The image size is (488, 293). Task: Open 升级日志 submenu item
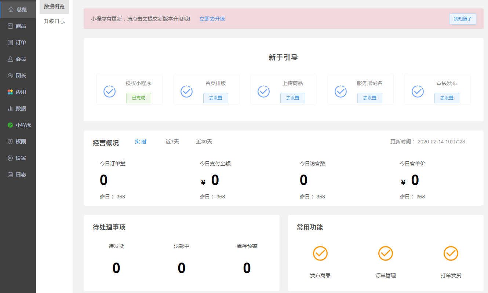coord(54,21)
